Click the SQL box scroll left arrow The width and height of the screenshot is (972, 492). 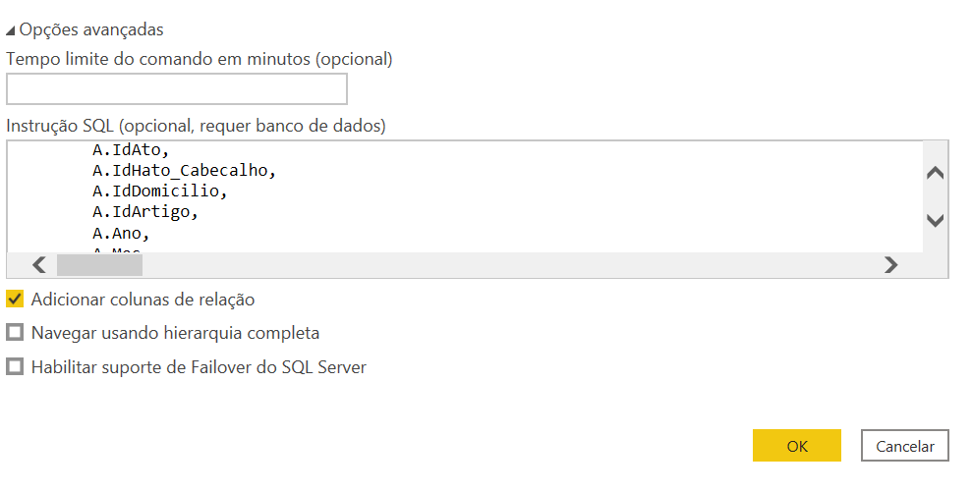pos(39,265)
